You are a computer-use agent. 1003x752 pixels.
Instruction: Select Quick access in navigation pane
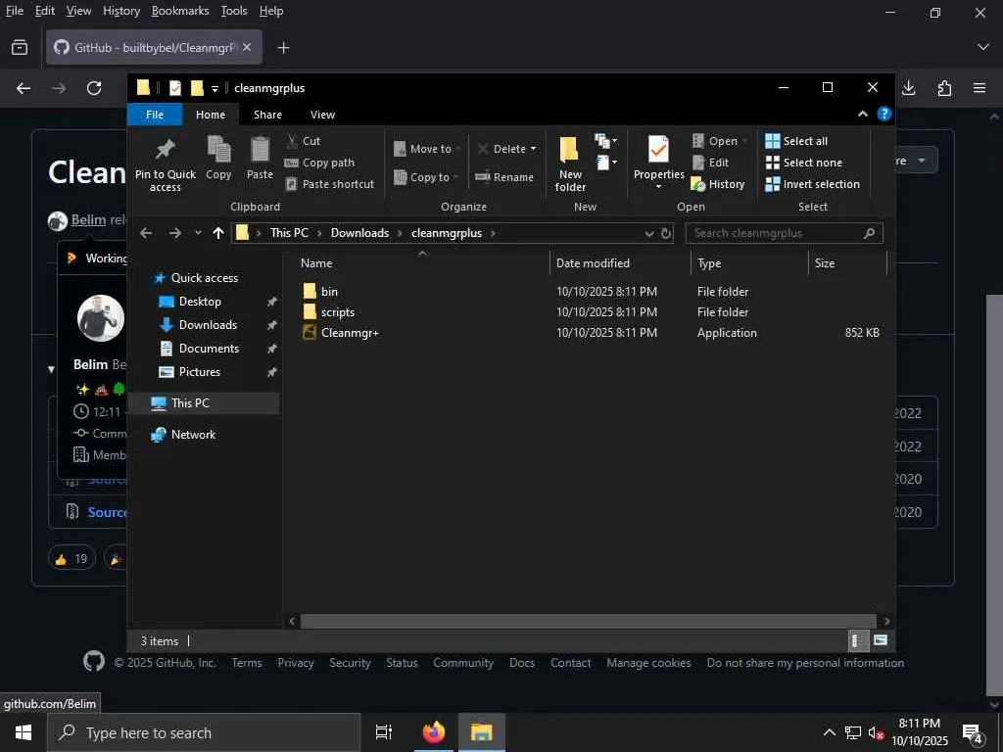point(204,278)
